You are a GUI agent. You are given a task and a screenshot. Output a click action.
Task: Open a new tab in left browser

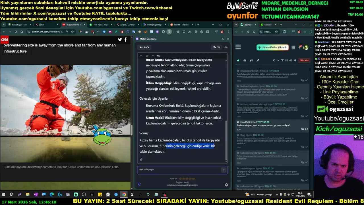click(198, 25)
